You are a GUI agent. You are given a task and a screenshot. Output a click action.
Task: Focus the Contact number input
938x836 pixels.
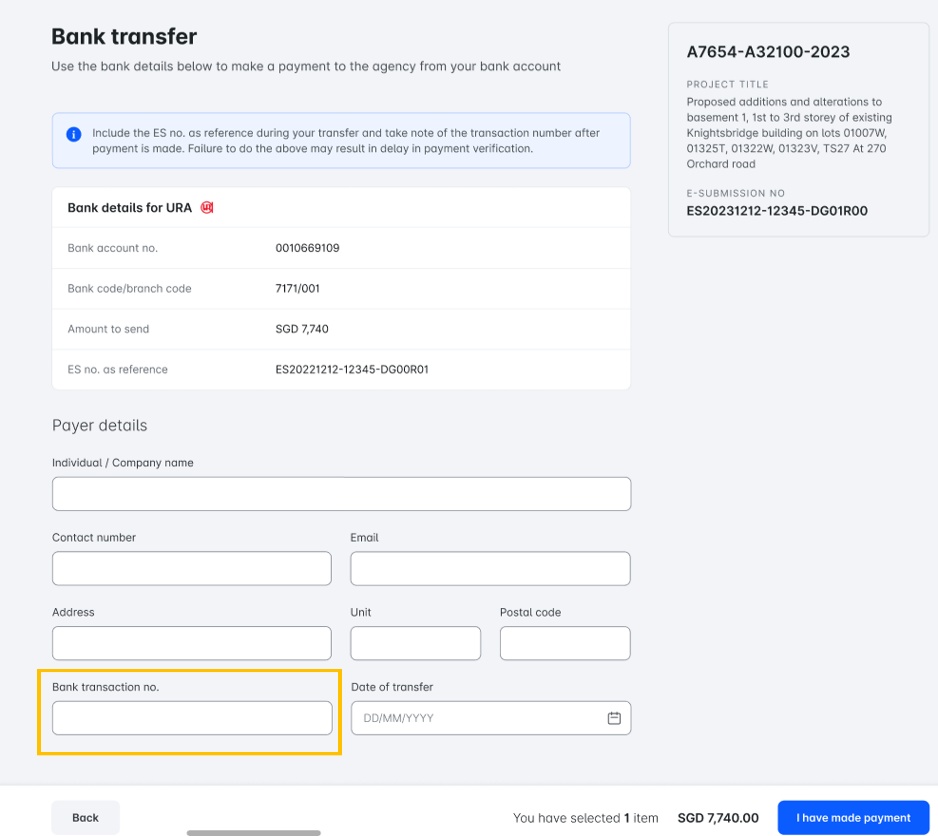pyautogui.click(x=192, y=568)
